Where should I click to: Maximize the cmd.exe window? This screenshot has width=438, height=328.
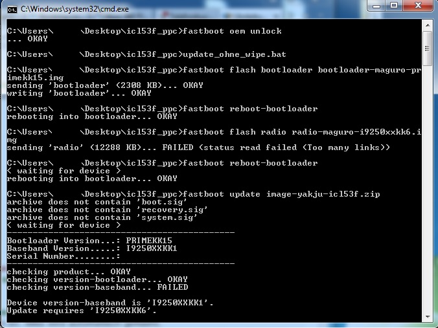394,6
